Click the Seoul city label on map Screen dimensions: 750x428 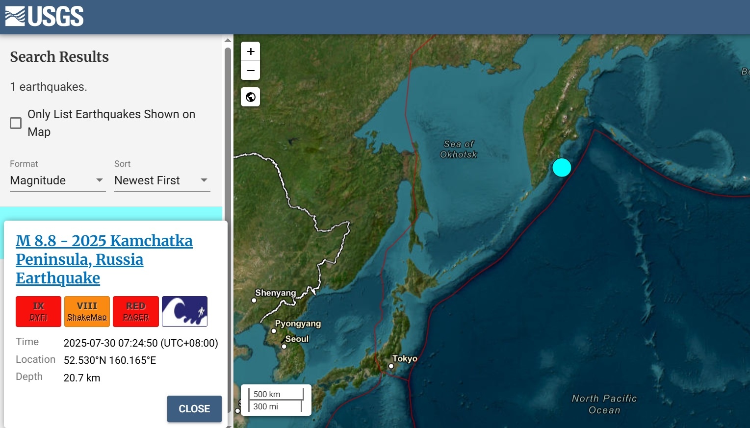pyautogui.click(x=297, y=339)
